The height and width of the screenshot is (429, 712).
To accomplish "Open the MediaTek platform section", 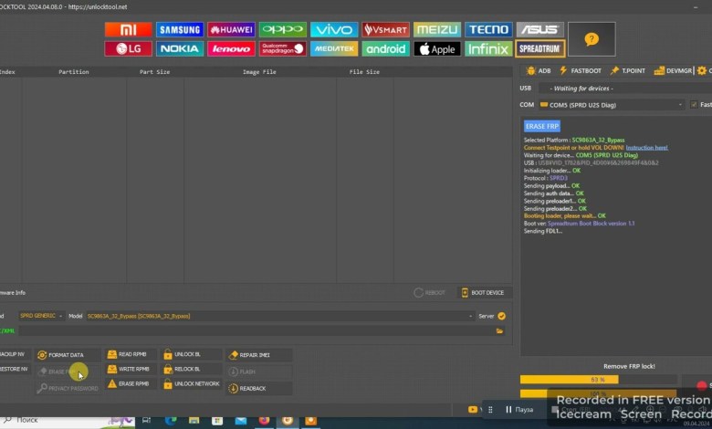I will 334,48.
